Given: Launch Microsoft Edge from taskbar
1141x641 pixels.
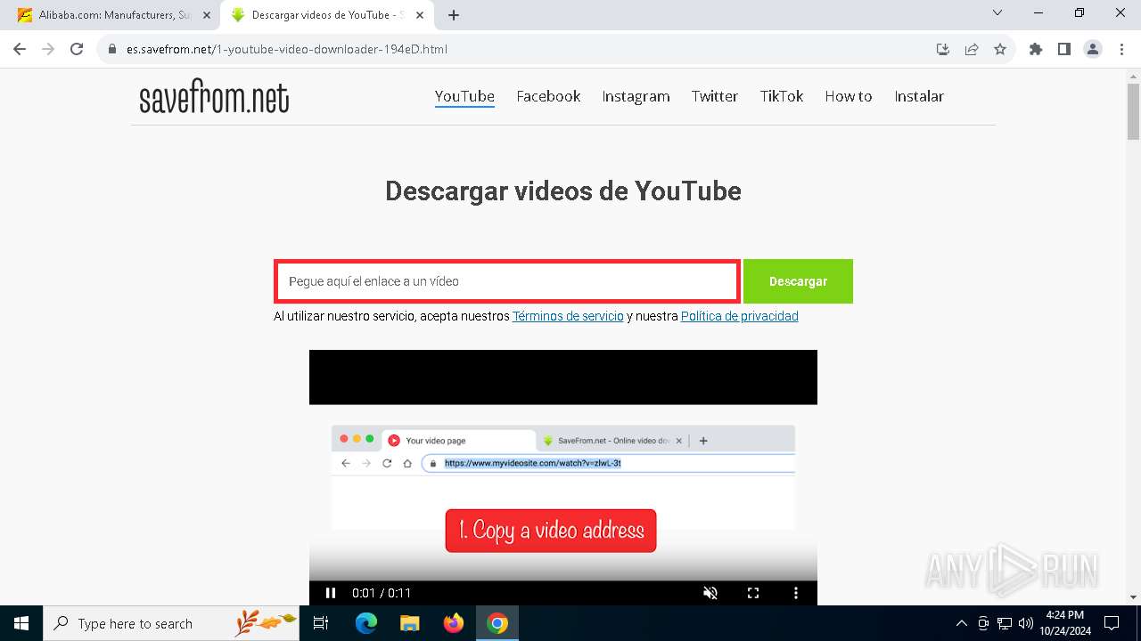Looking at the screenshot, I should click(366, 623).
